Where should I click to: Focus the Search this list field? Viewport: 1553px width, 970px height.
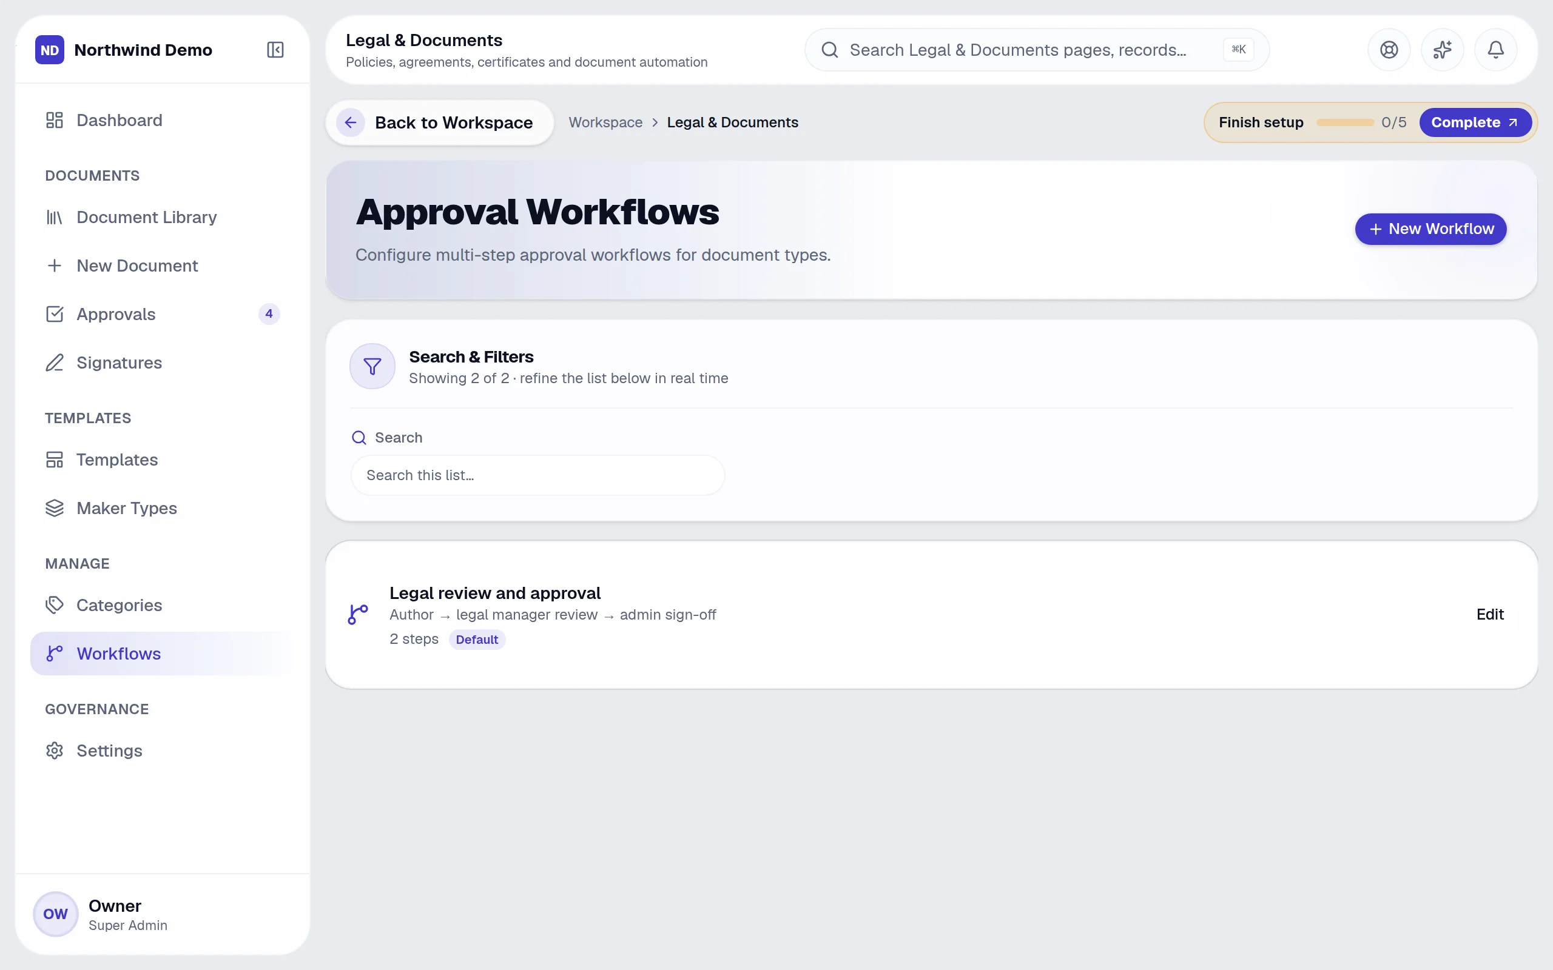tap(537, 475)
